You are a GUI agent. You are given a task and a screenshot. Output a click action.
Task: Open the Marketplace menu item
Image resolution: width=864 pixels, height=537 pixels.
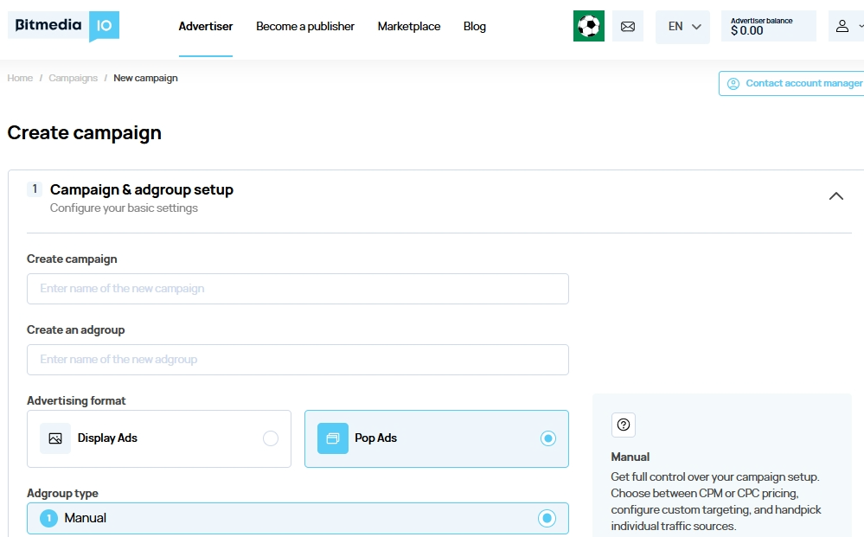[x=409, y=27]
